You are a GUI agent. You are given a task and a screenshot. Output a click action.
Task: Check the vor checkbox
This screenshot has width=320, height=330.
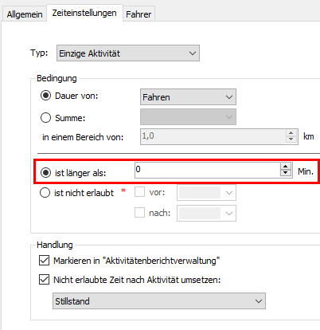[139, 192]
